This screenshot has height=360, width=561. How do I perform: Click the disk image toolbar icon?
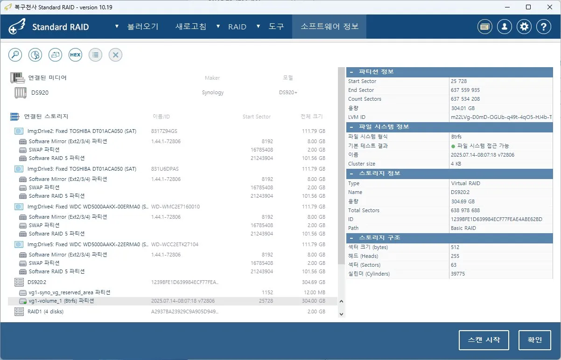point(55,55)
